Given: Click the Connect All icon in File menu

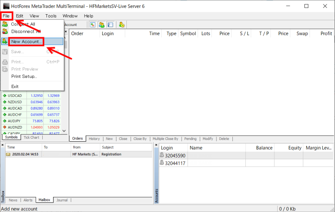Looking at the screenshot, I should 5,24.
